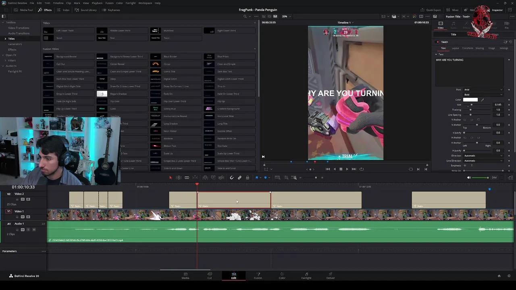516x290 pixels.
Task: Open the Timeline menu
Action: pos(58,3)
